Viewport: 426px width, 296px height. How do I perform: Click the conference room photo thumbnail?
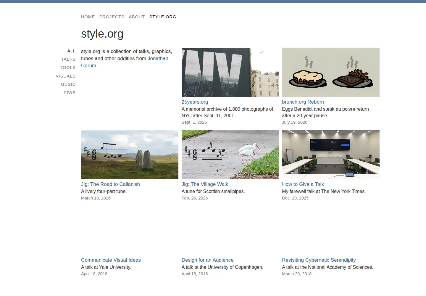coord(331,155)
